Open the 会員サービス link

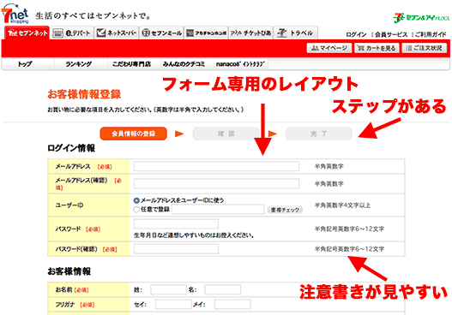click(x=391, y=34)
